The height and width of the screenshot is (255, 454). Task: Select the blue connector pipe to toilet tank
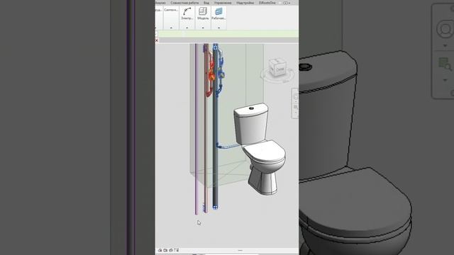[228, 146]
